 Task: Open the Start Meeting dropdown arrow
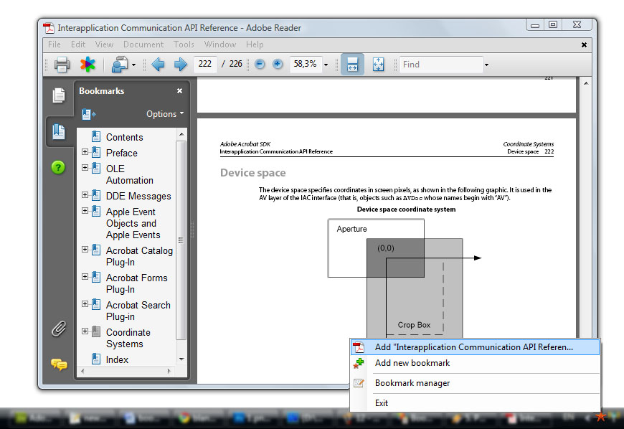click(133, 65)
